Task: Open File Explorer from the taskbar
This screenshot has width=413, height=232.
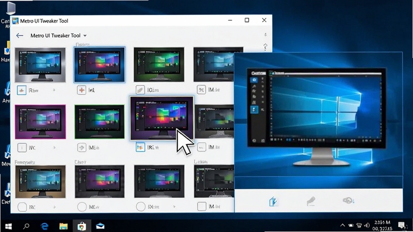Action: pyautogui.click(x=63, y=226)
